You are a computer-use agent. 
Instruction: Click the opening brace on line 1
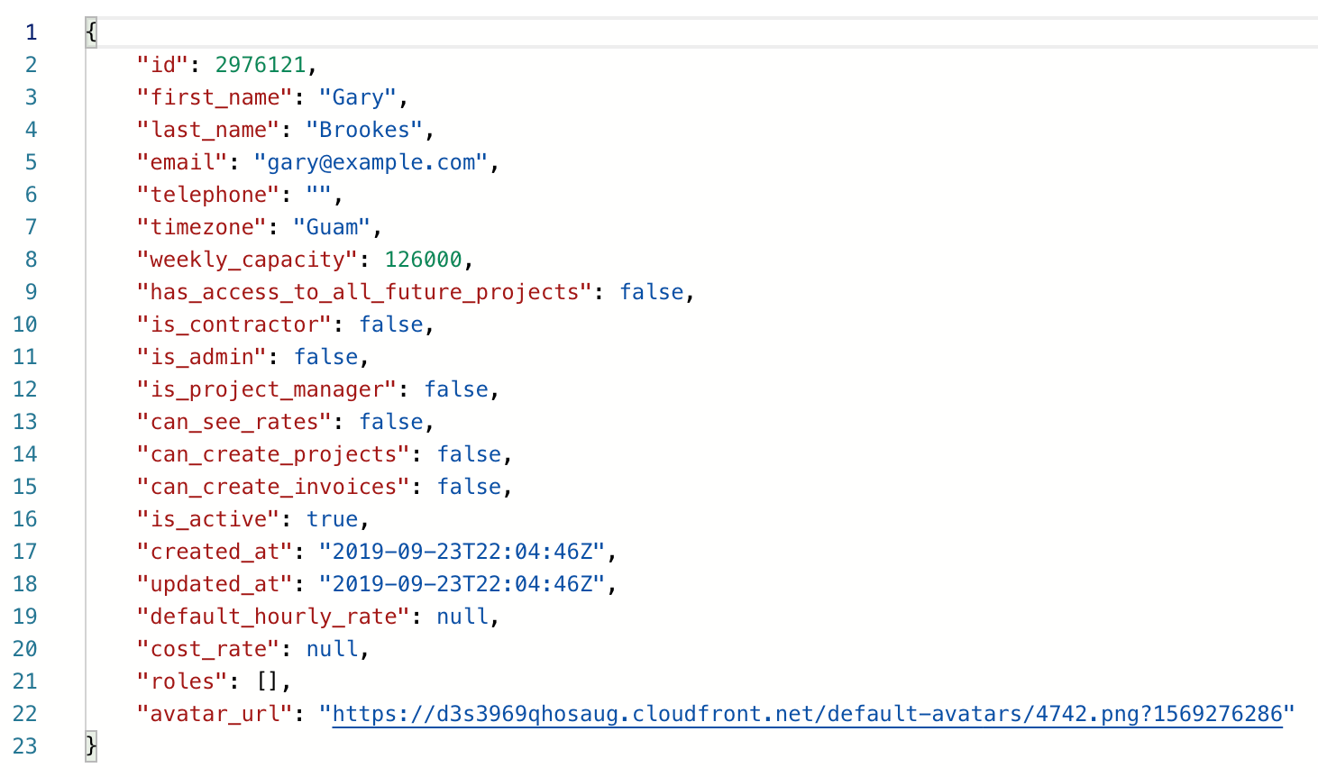click(x=91, y=32)
